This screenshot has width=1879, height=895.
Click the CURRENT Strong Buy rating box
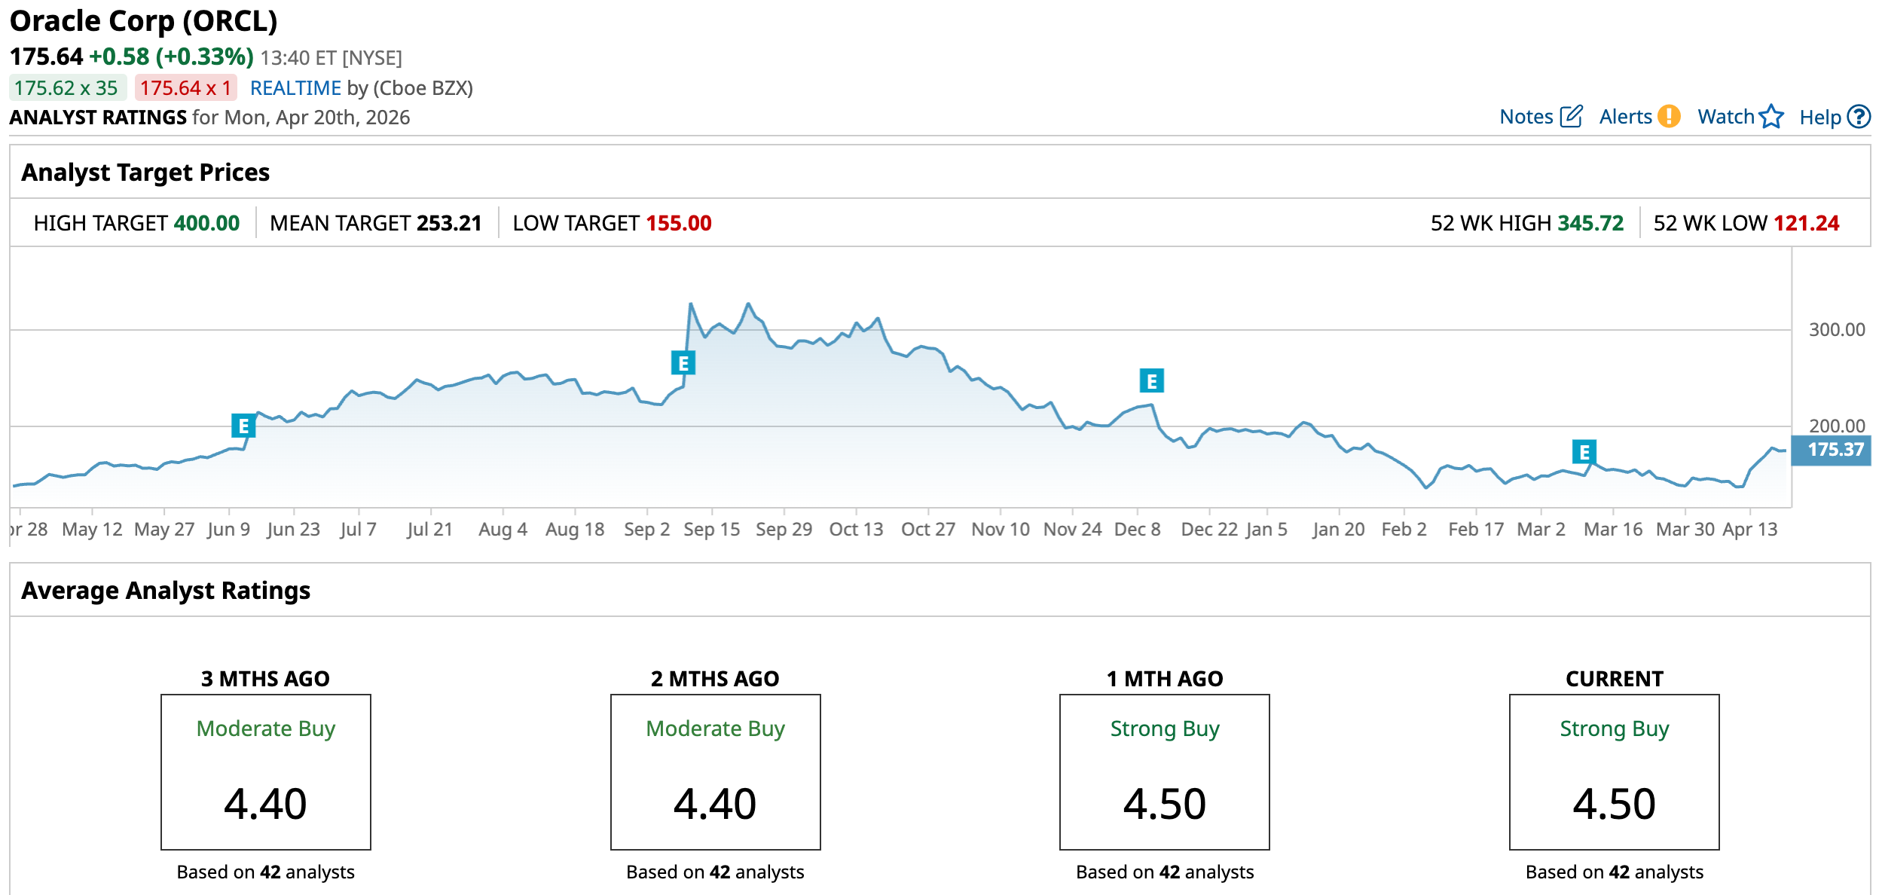(1614, 771)
